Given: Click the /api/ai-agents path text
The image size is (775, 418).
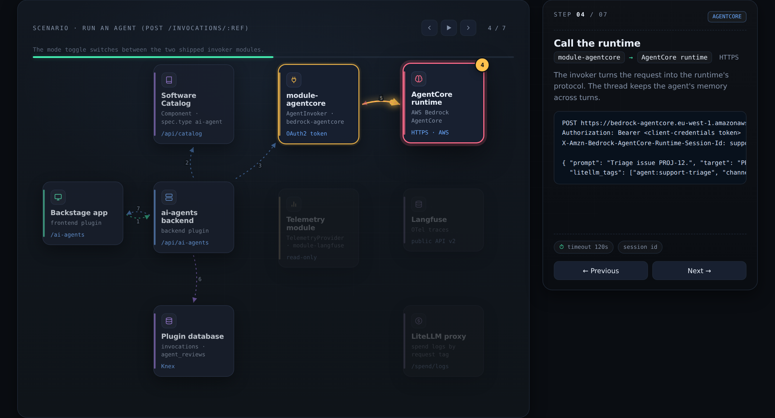Looking at the screenshot, I should click(x=185, y=243).
